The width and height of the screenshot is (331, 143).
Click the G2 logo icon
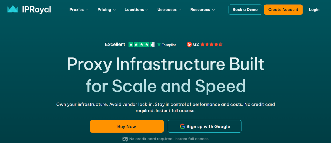189,44
